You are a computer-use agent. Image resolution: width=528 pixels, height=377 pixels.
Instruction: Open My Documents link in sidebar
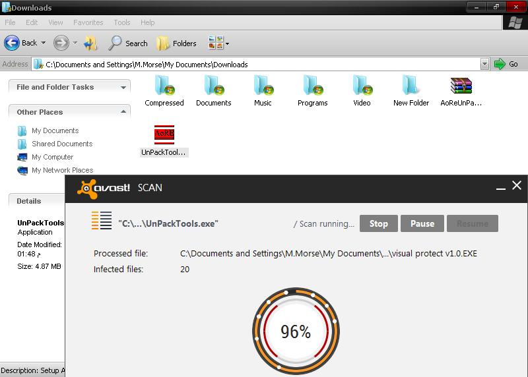click(55, 130)
